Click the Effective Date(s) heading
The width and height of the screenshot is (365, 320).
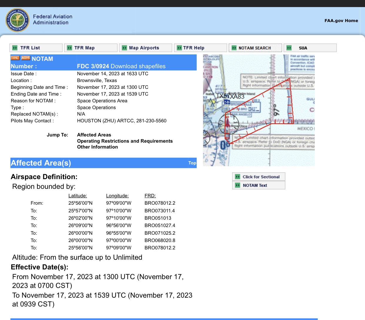40,267
